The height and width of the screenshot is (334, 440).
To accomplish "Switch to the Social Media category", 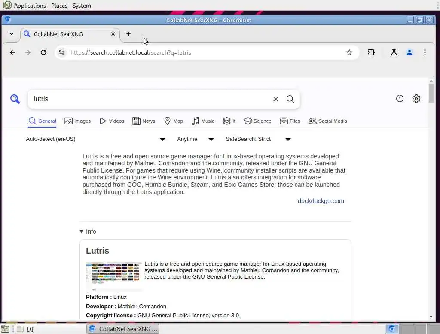I will click(328, 121).
